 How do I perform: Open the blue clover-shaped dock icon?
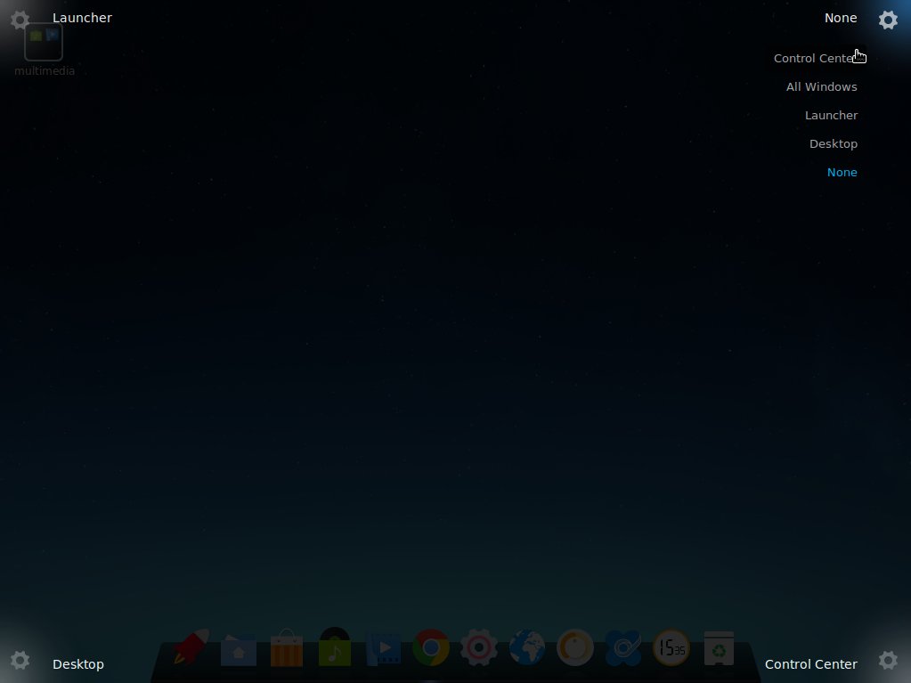click(x=623, y=647)
